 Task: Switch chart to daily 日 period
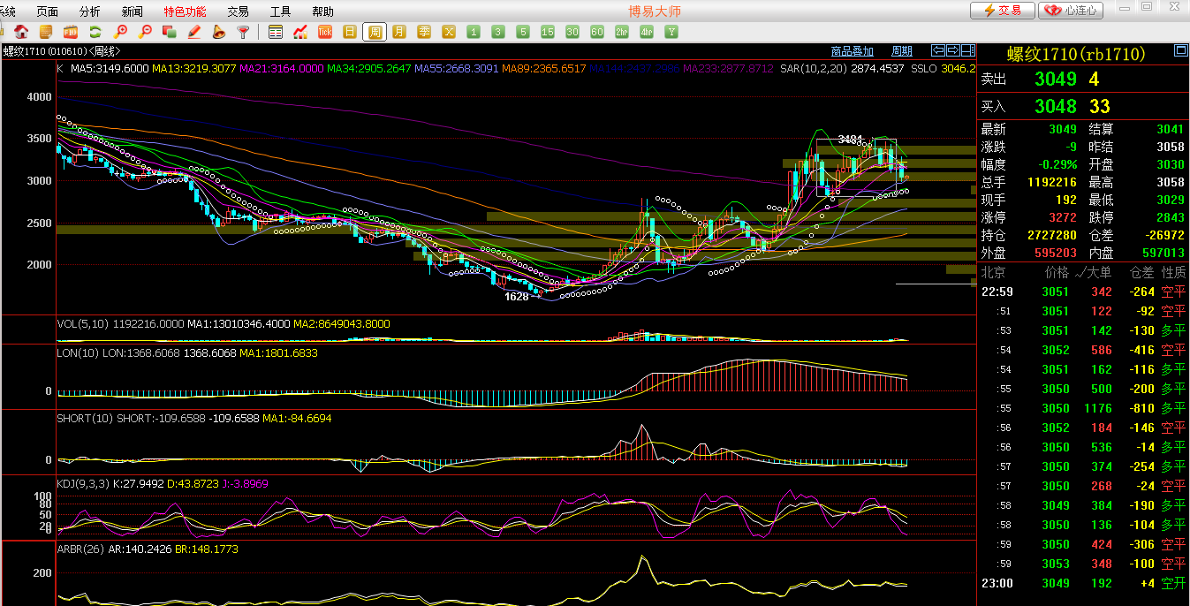tap(350, 32)
